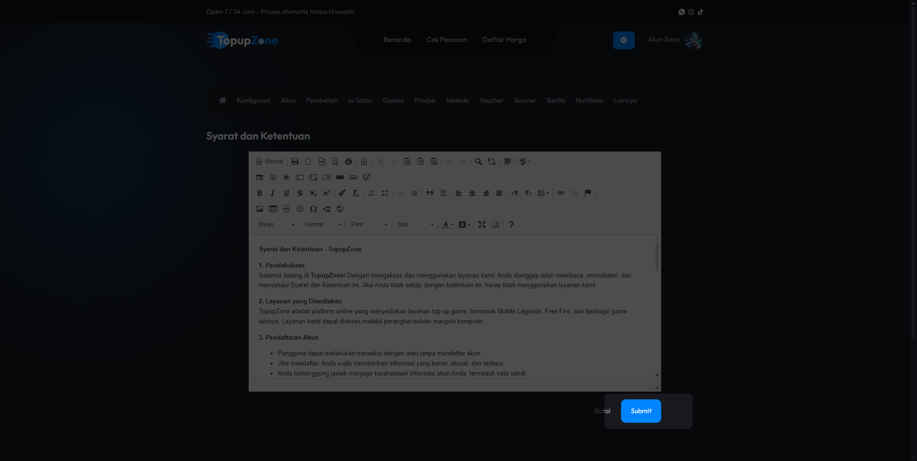Click the Block Quote icon

(430, 193)
